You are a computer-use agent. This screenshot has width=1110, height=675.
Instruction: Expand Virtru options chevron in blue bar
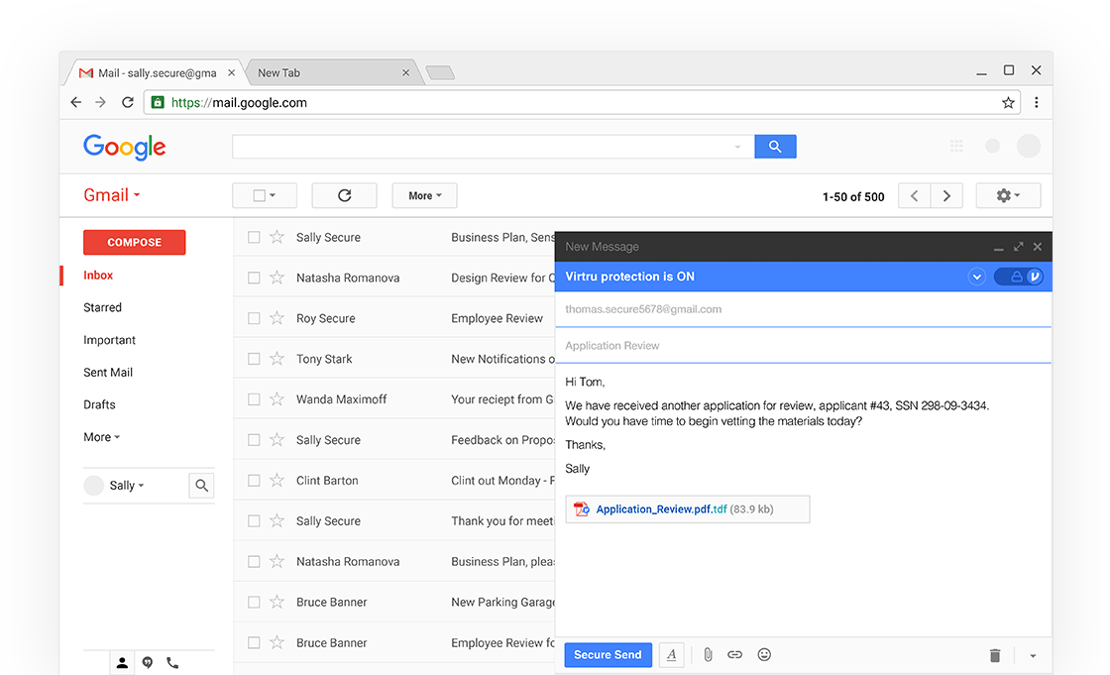[977, 277]
